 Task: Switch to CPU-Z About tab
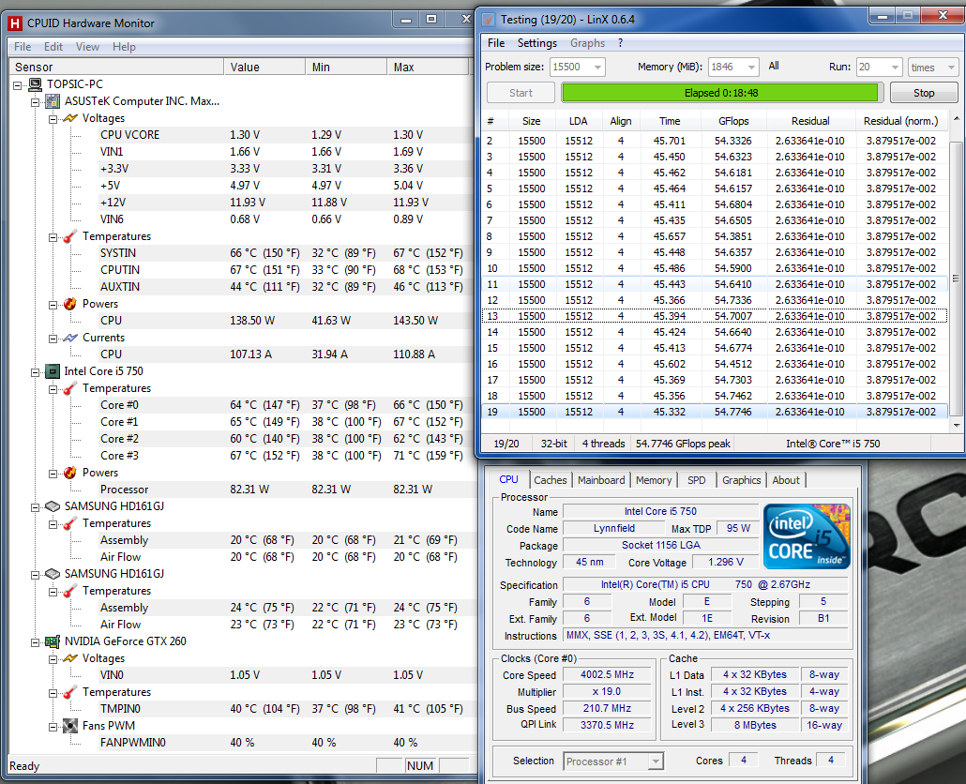786,480
